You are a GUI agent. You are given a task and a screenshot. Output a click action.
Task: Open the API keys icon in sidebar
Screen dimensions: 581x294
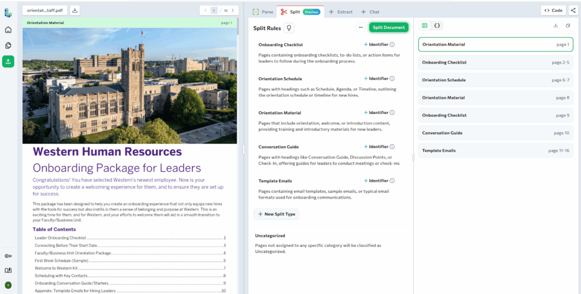(8, 256)
